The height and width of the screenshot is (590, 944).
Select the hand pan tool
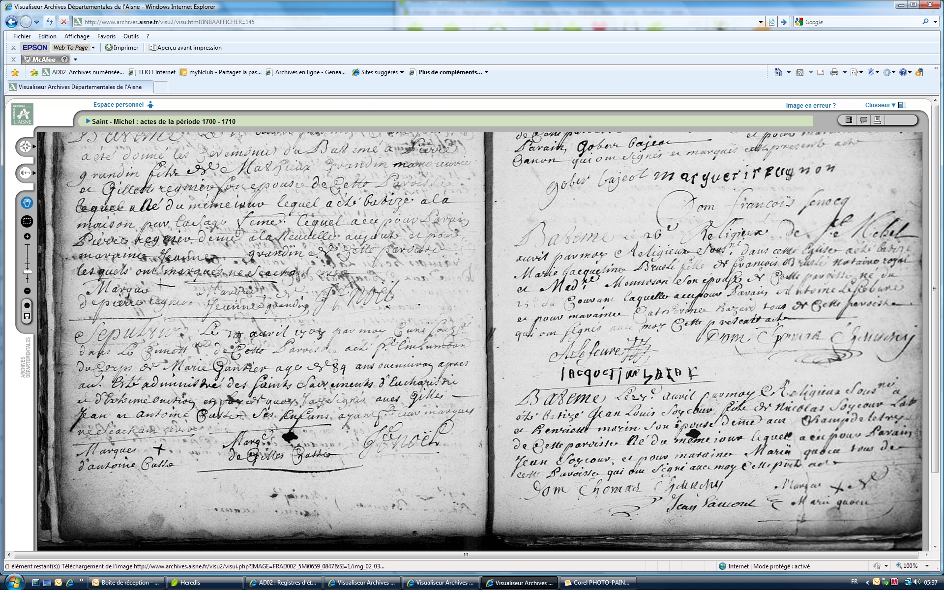27,203
